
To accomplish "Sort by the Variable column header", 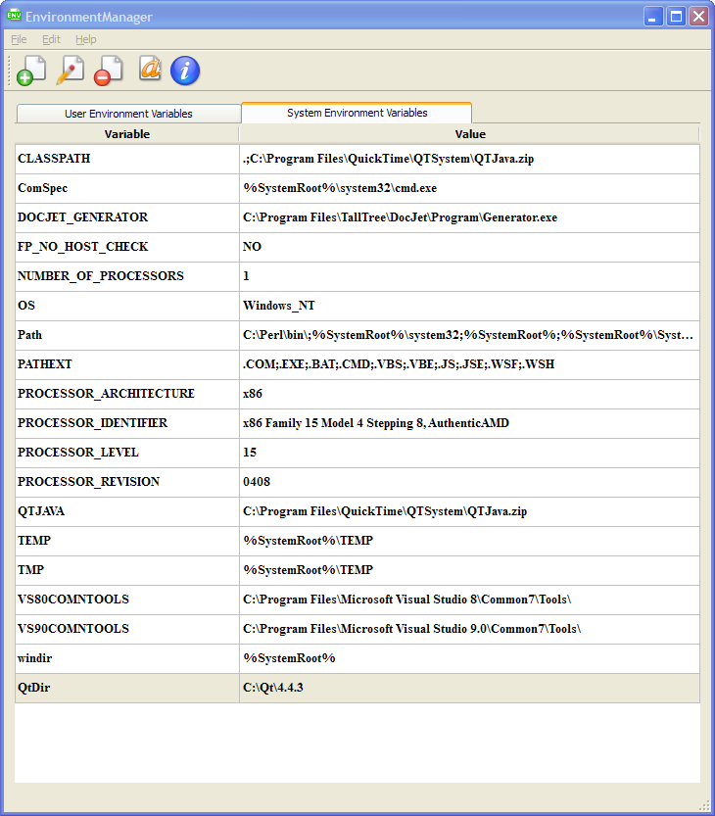I will 127,134.
